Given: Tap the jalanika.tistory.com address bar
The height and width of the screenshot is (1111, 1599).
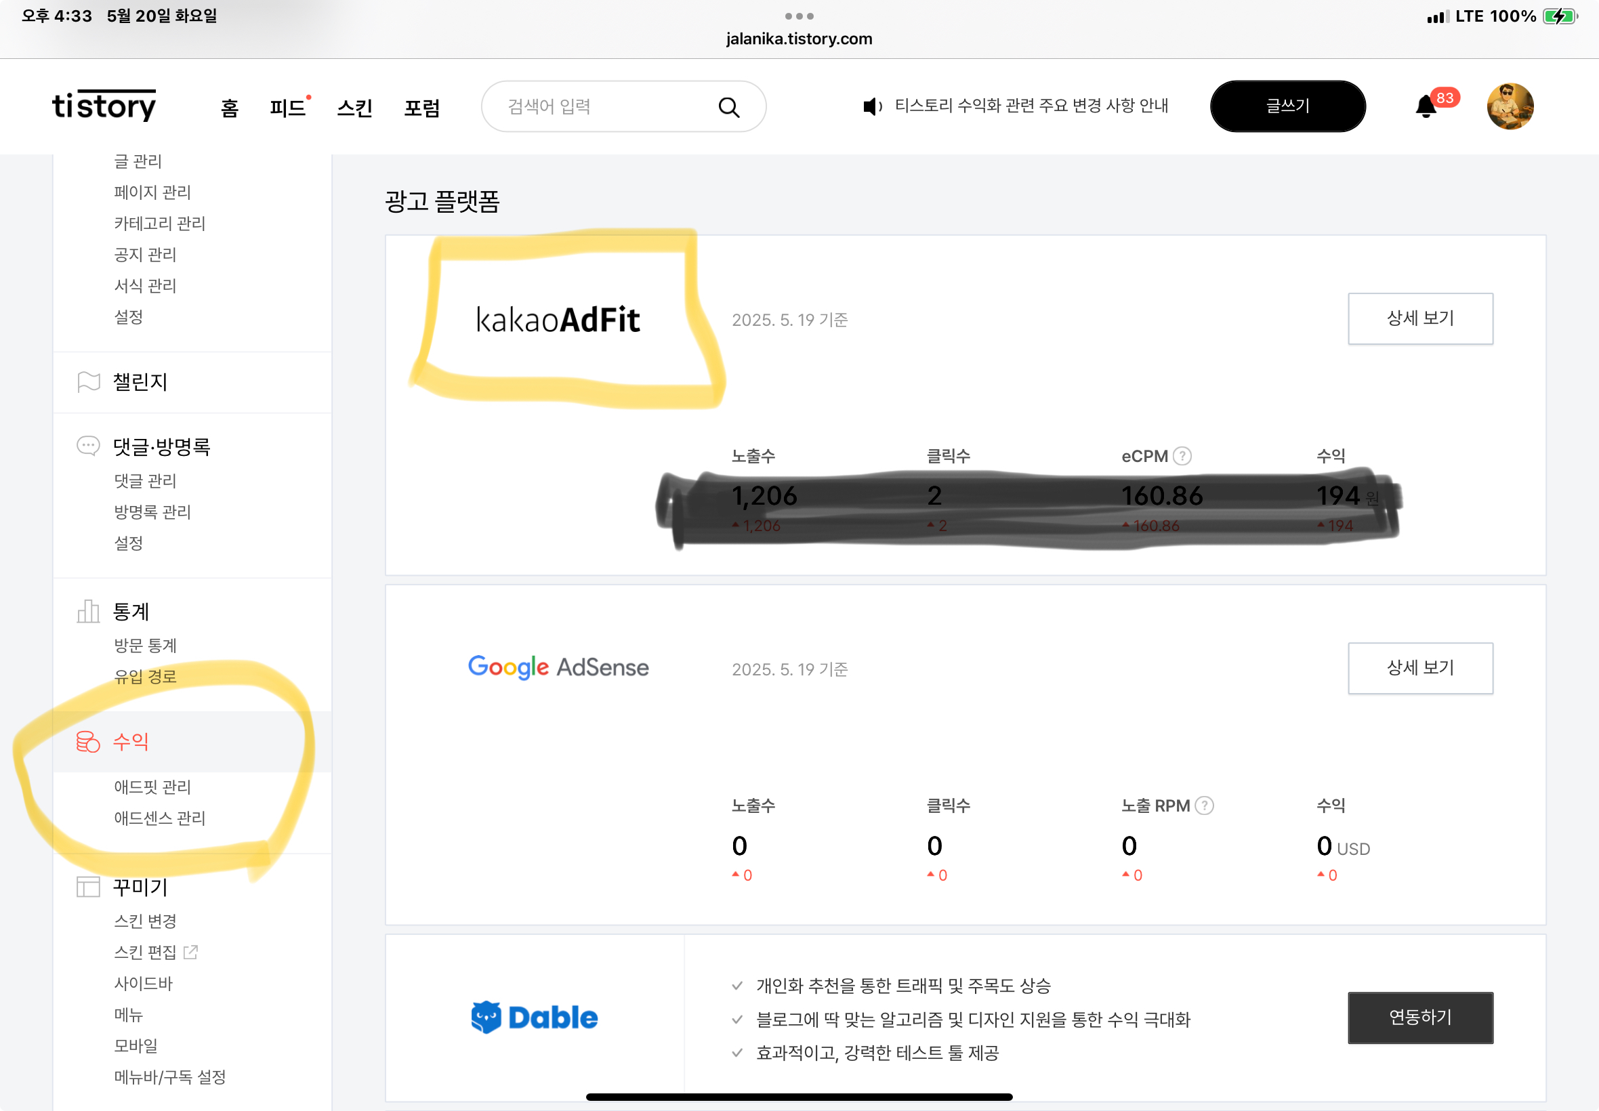Looking at the screenshot, I should 799,39.
